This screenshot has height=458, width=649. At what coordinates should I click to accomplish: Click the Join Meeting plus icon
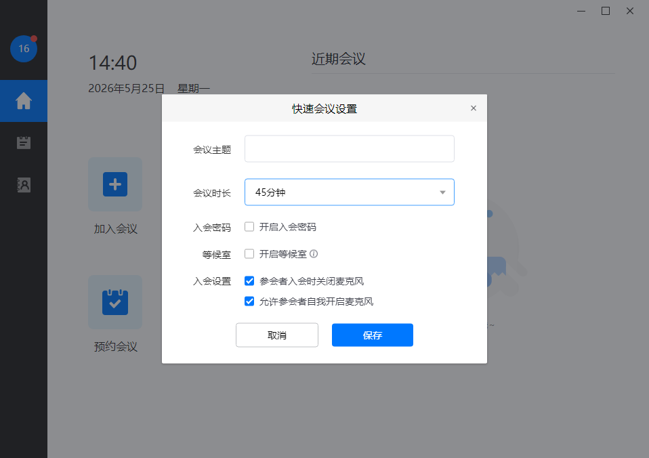point(115,184)
